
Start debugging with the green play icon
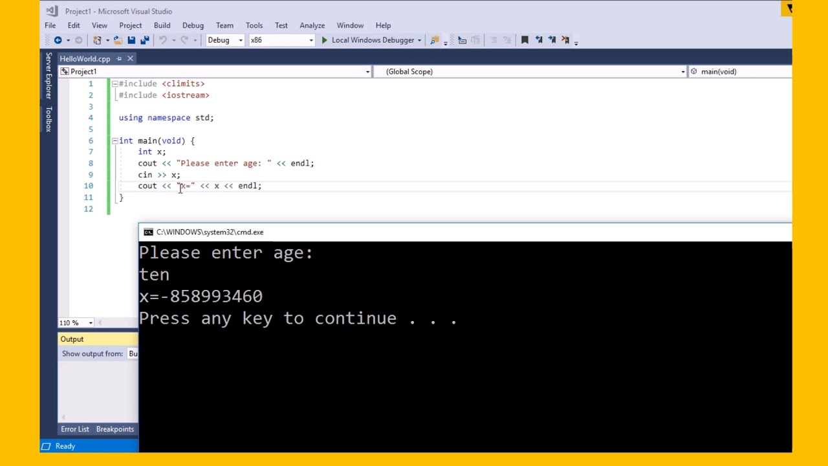click(x=324, y=40)
